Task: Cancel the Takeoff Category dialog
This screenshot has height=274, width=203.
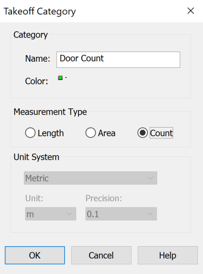Action: (101, 255)
